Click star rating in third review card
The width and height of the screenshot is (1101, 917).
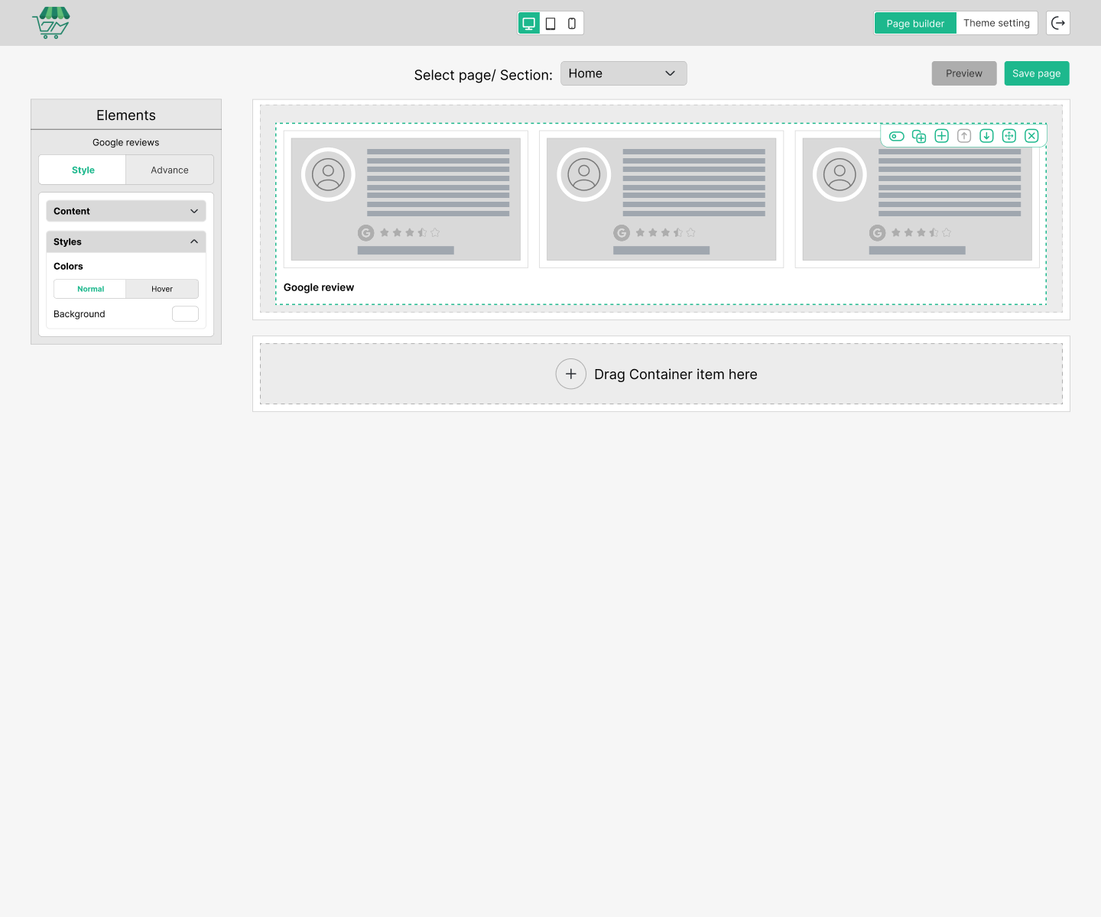coord(921,232)
